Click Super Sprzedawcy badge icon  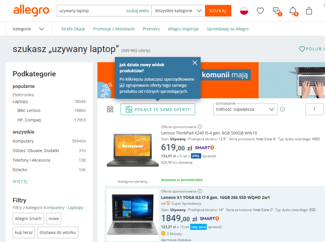click(168, 203)
